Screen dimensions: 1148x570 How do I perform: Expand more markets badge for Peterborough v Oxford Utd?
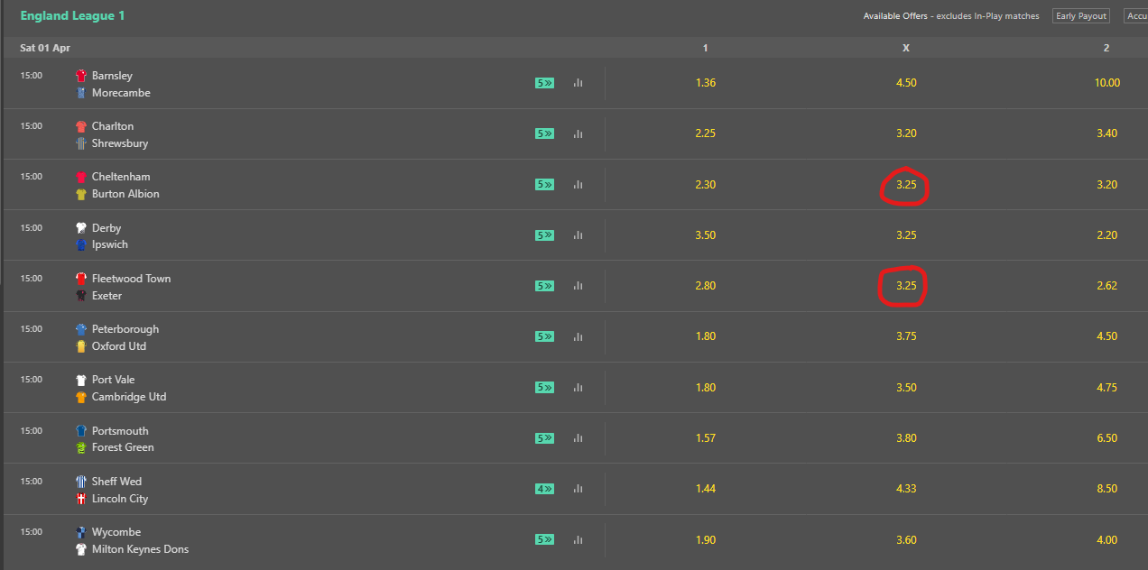(x=544, y=336)
